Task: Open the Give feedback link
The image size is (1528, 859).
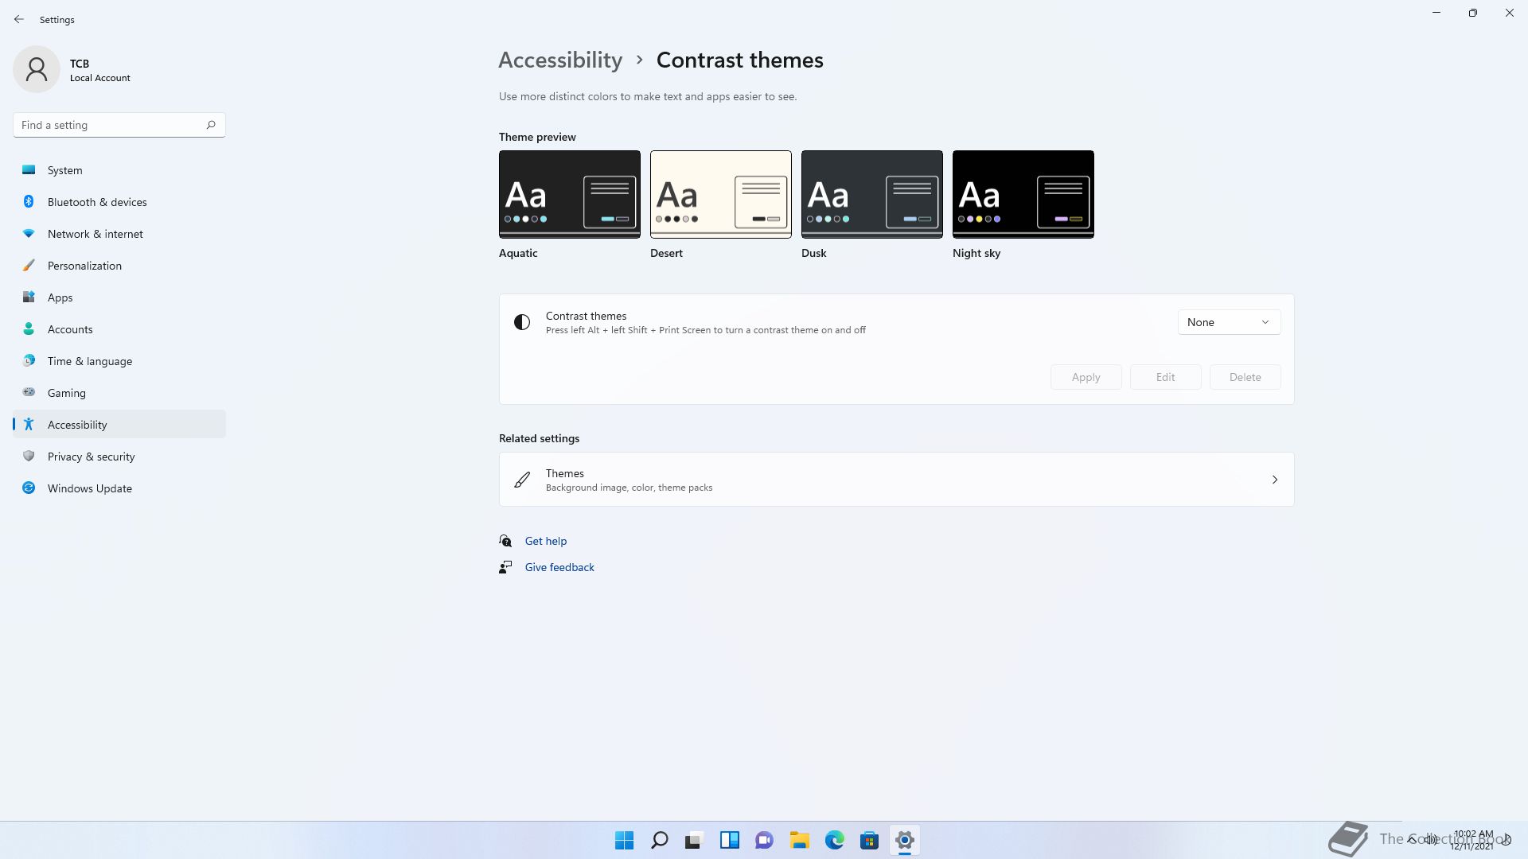Action: pyautogui.click(x=559, y=567)
